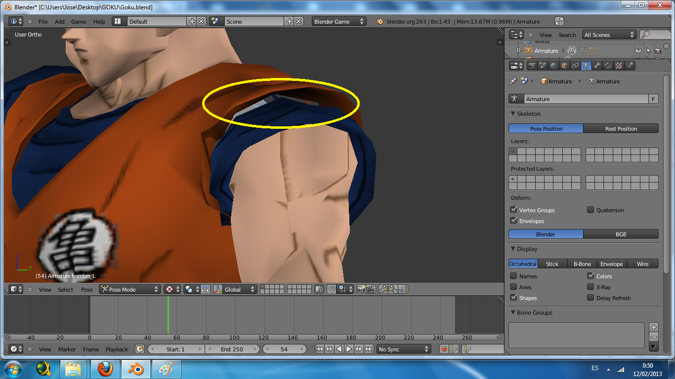Switch skeleton to Rest Position

[621, 129]
